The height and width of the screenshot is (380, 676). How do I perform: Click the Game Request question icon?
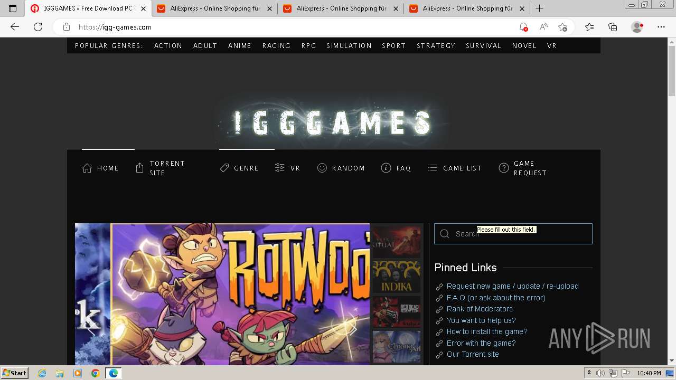[x=504, y=168]
